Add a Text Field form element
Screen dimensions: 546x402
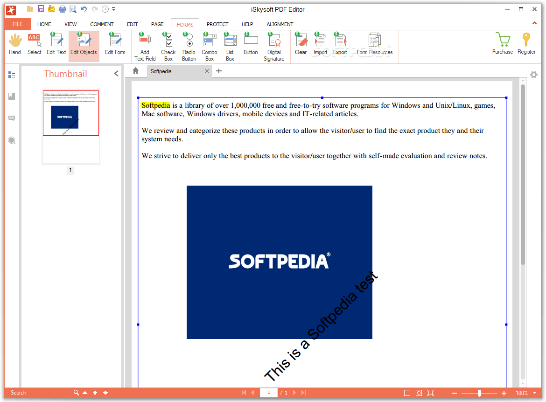pos(145,47)
